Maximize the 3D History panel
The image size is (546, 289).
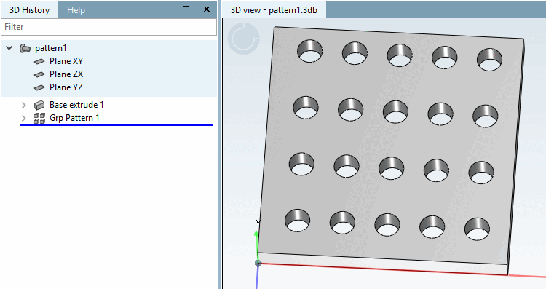coord(186,9)
